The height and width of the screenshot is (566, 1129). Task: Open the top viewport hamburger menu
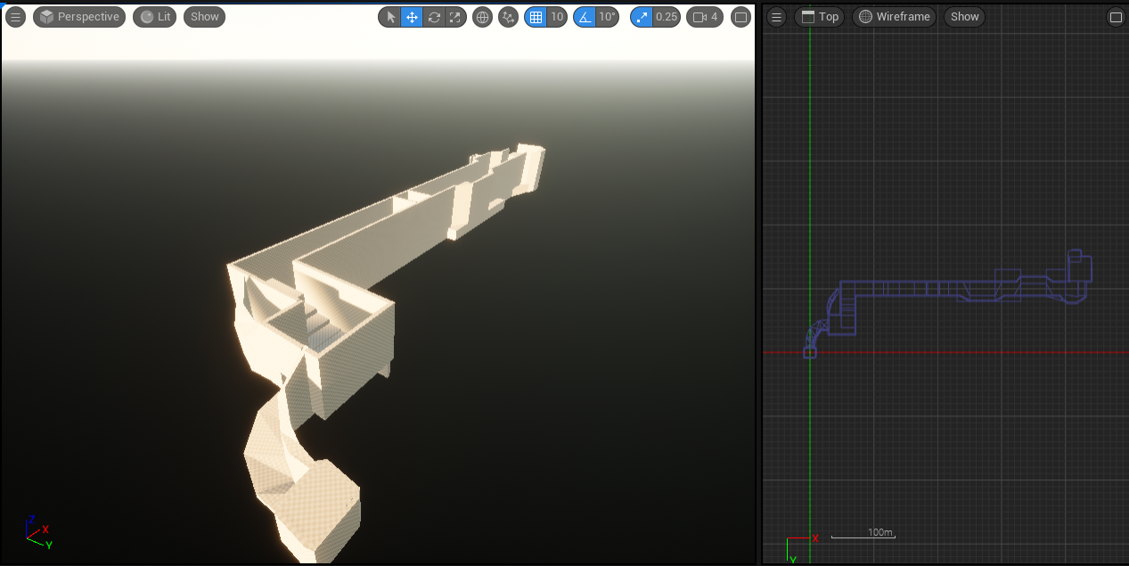tap(775, 16)
